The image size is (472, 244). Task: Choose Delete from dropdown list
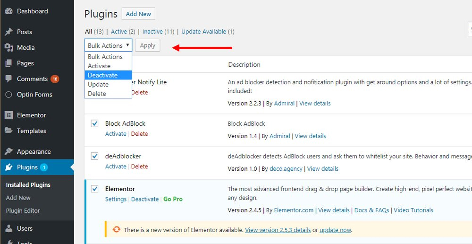[109, 94]
